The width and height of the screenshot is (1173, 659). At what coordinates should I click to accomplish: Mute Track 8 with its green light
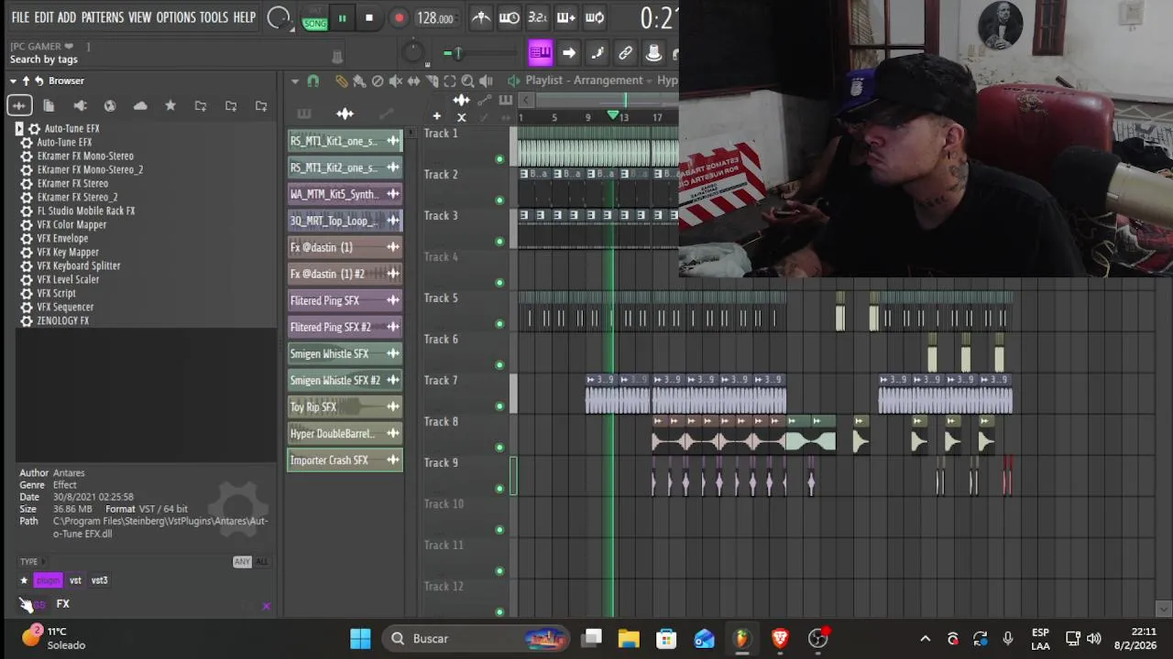[499, 448]
